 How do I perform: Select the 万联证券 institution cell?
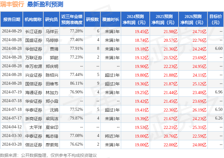click(x=34, y=58)
